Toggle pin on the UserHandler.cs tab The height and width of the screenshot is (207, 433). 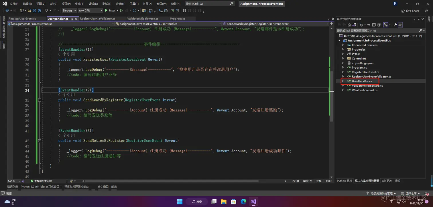72,19
